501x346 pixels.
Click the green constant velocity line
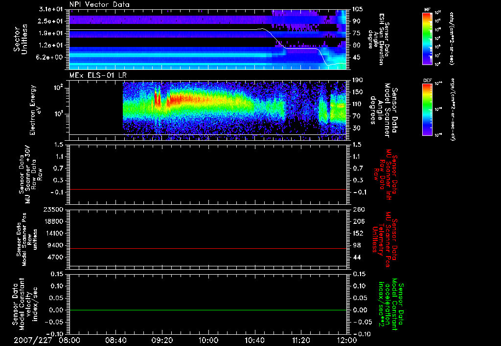coord(207,310)
